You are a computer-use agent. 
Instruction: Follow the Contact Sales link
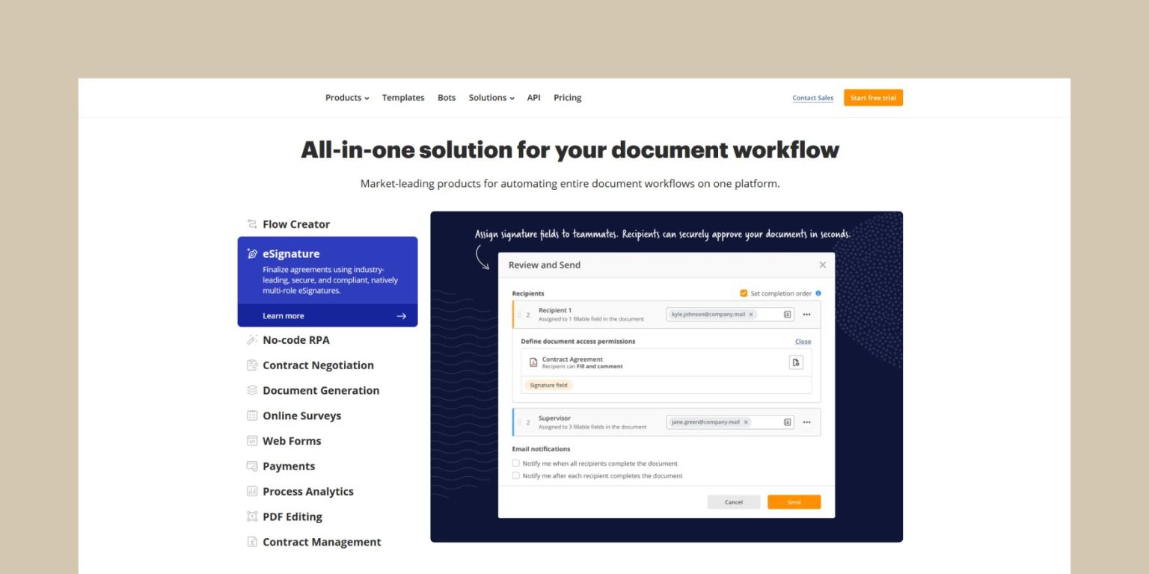point(812,98)
